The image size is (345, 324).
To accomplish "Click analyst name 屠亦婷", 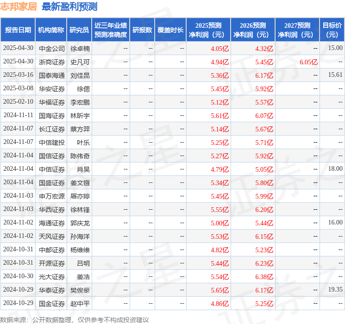I will coord(80,196).
